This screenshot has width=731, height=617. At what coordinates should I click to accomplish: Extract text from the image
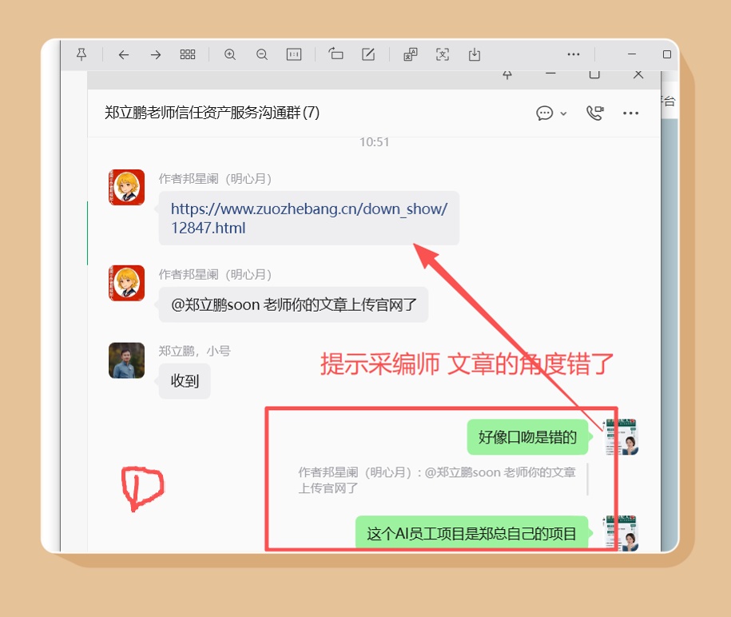443,54
